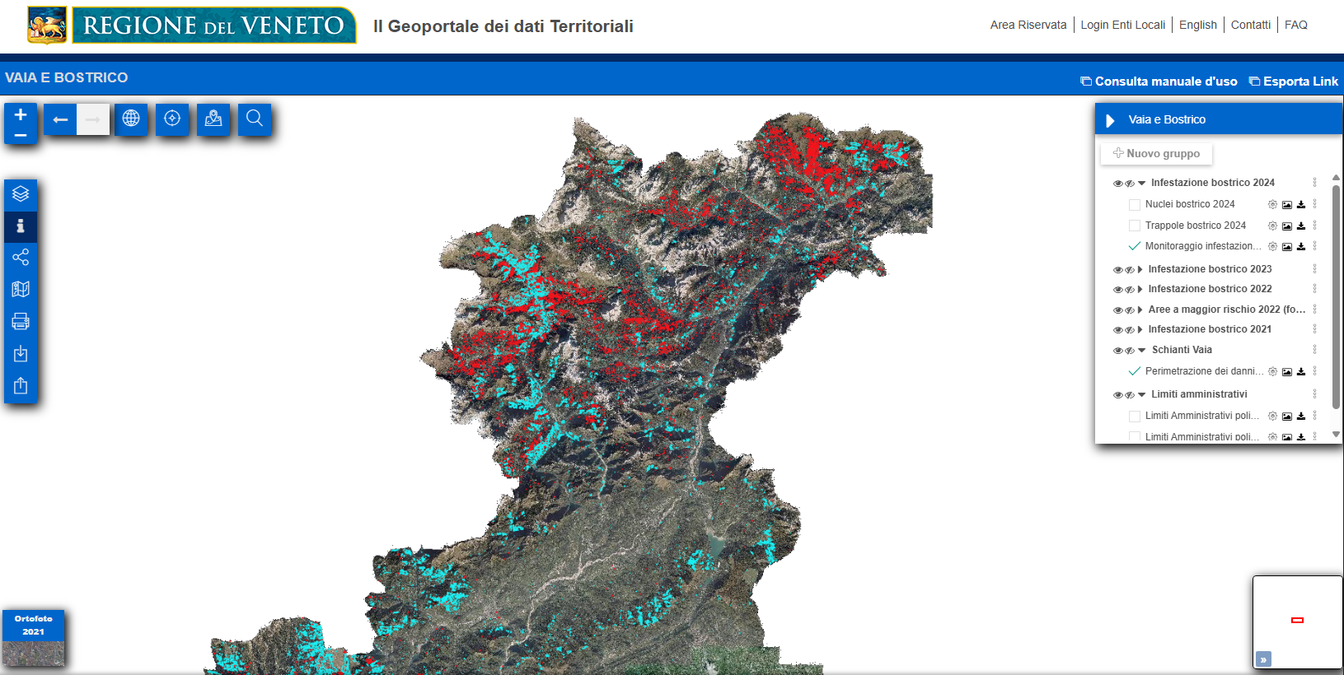Enable the Trappole bostrico 2024 checkbox
Image resolution: width=1344 pixels, height=675 pixels.
[x=1135, y=226]
